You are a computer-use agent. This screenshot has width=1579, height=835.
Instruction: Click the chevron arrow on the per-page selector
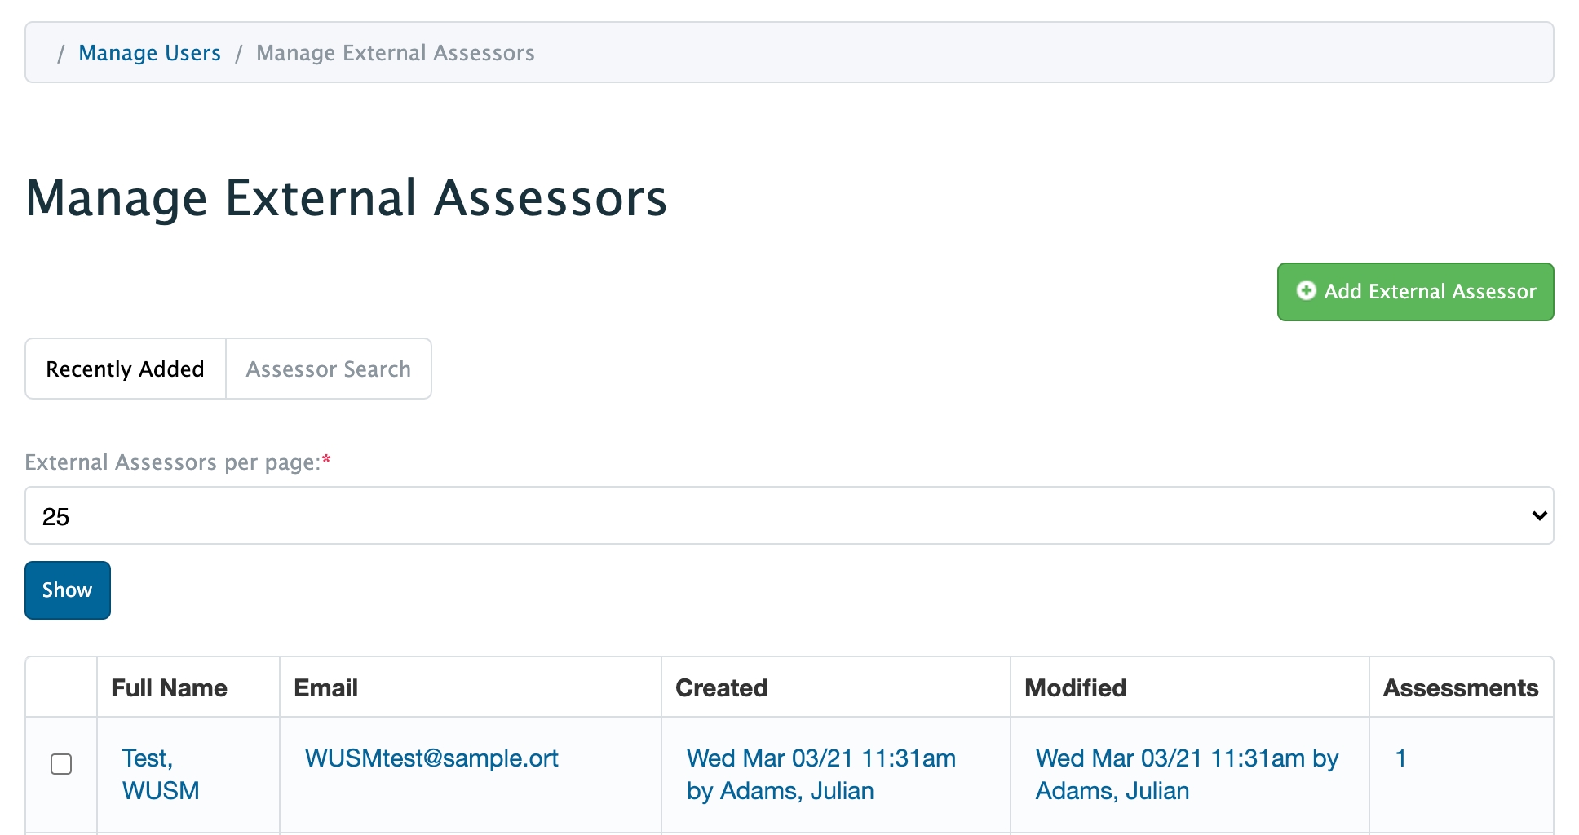[1538, 516]
